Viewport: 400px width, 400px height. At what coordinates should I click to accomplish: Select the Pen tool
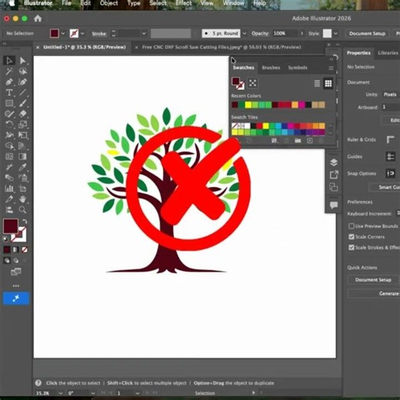[x=9, y=82]
